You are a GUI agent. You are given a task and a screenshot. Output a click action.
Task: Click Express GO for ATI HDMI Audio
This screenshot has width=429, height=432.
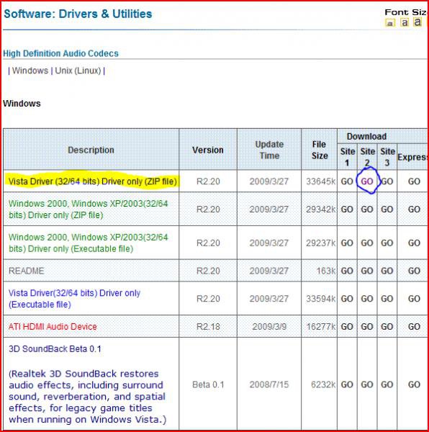(414, 327)
